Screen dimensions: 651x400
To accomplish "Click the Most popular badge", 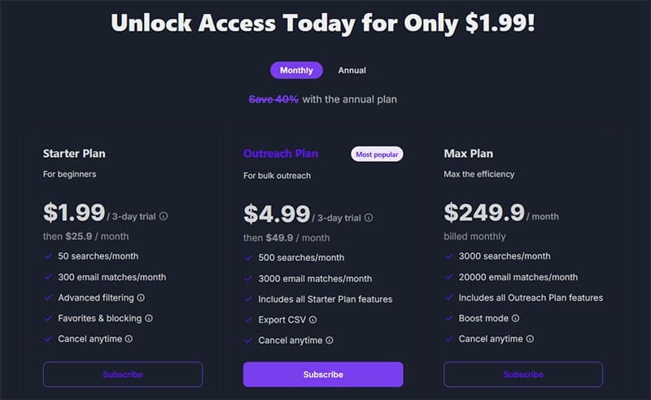I will click(378, 154).
